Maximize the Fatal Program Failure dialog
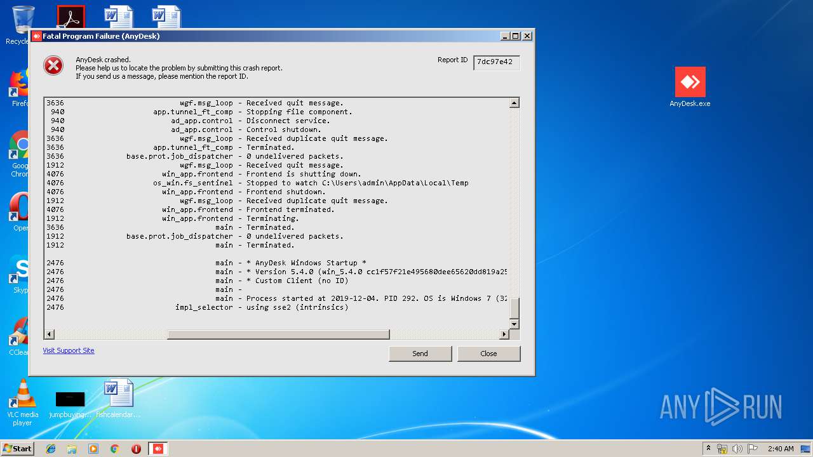The width and height of the screenshot is (813, 457). click(515, 36)
